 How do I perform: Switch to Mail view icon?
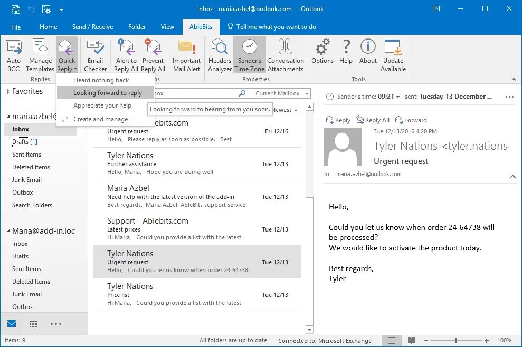click(12, 323)
